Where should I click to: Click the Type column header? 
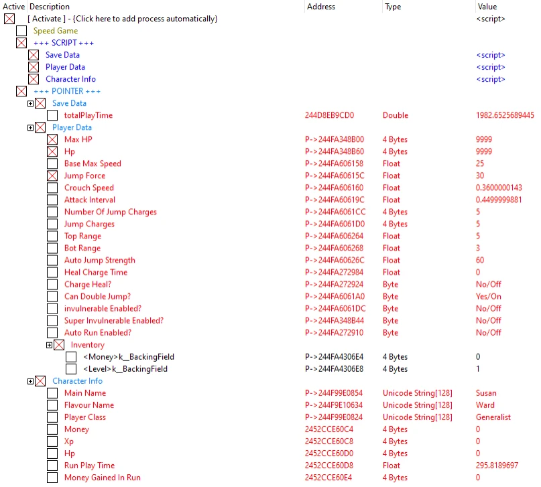click(392, 6)
